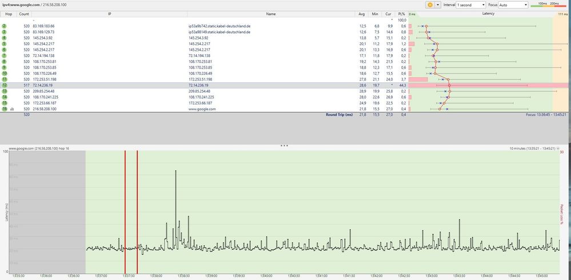Image resolution: width=571 pixels, height=280 pixels.
Task: Sort by the Avg column header
Action: click(x=362, y=13)
